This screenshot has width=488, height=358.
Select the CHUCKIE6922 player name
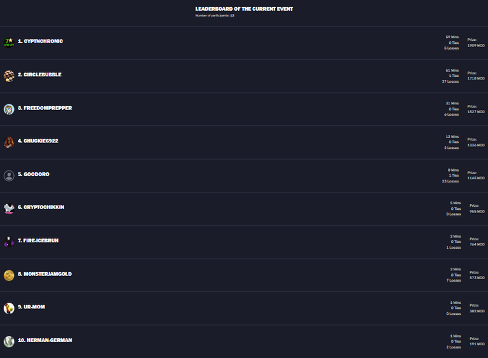point(41,141)
